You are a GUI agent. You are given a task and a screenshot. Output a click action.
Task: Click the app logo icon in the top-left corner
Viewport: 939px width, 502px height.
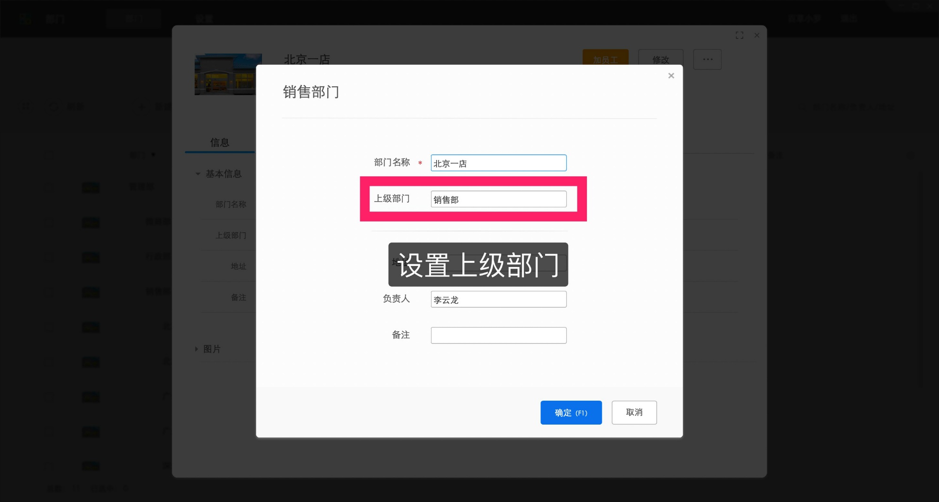click(x=25, y=19)
